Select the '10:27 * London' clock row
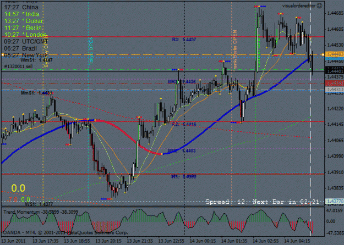 pyautogui.click(x=25, y=35)
